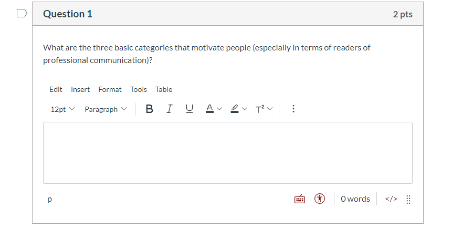Open the Table menu

(164, 89)
